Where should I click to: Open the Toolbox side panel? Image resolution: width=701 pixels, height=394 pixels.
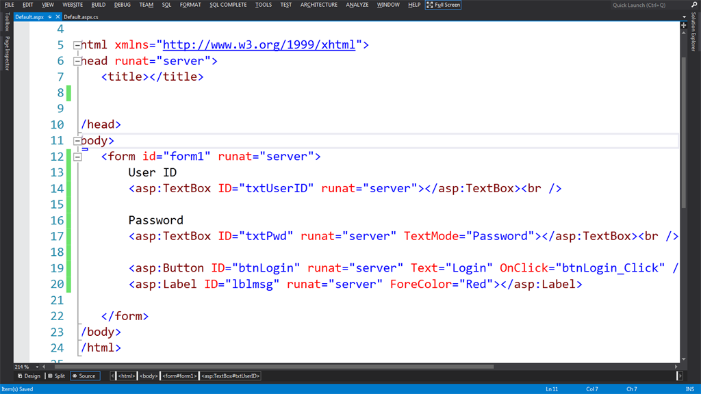click(x=7, y=22)
